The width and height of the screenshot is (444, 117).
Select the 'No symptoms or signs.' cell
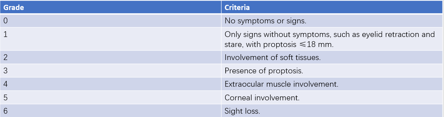click(332, 21)
